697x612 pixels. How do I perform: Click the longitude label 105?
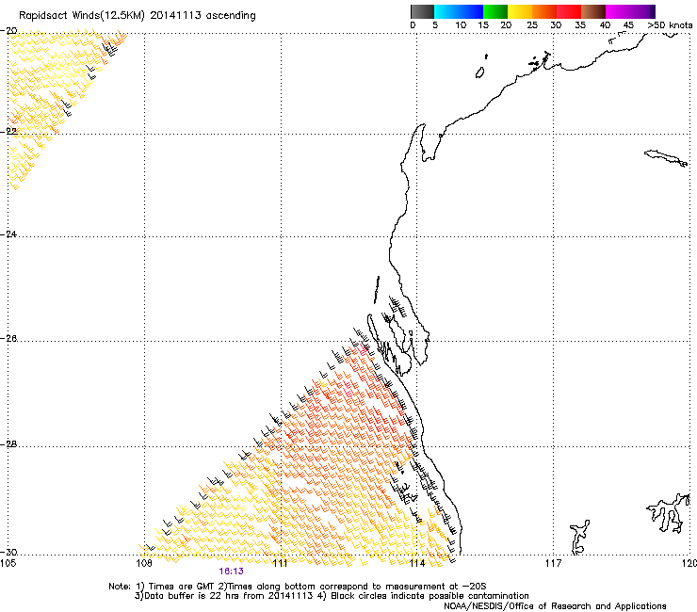click(x=8, y=564)
